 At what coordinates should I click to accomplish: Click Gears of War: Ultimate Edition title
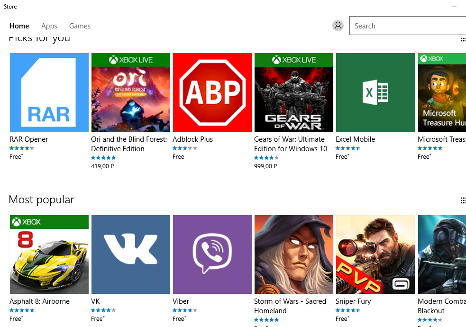tap(290, 144)
